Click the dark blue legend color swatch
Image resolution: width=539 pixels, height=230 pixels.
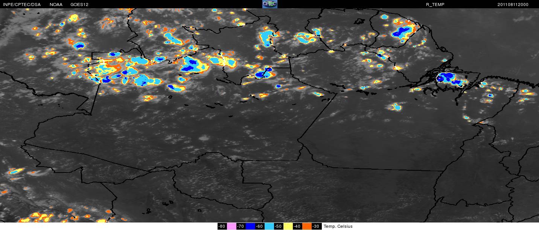(250, 226)
